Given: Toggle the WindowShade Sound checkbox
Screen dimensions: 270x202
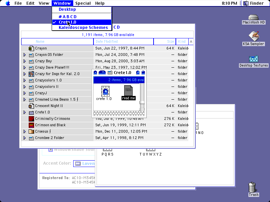Looking at the screenshot, I should pyautogui.click(x=50, y=149).
